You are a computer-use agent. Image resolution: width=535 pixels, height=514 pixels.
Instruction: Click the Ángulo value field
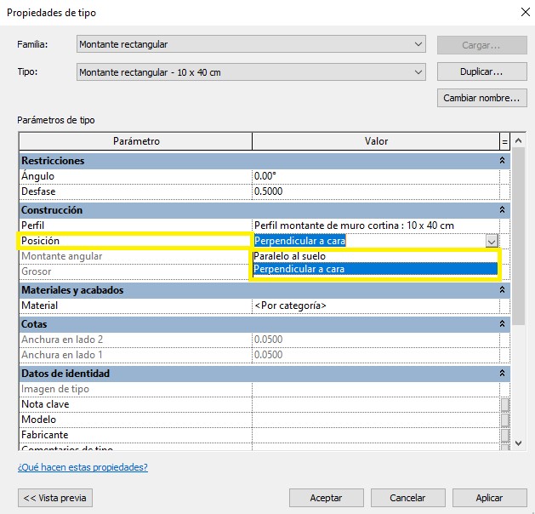pyautogui.click(x=374, y=176)
